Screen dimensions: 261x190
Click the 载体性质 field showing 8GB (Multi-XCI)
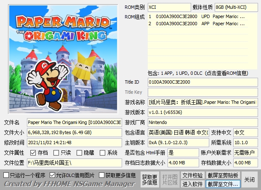[x=236, y=7]
